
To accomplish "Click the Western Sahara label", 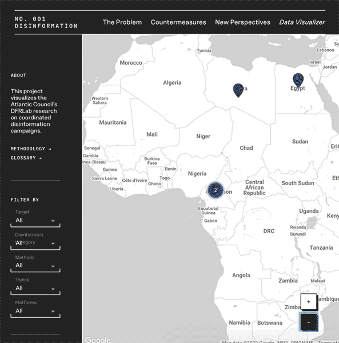I will (x=99, y=101).
